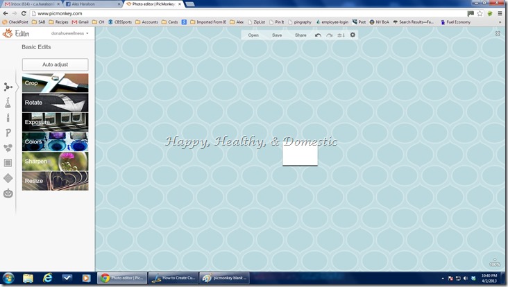This screenshot has height=287, width=508.
Task: Click the browser Back arrow
Action: click(6, 13)
